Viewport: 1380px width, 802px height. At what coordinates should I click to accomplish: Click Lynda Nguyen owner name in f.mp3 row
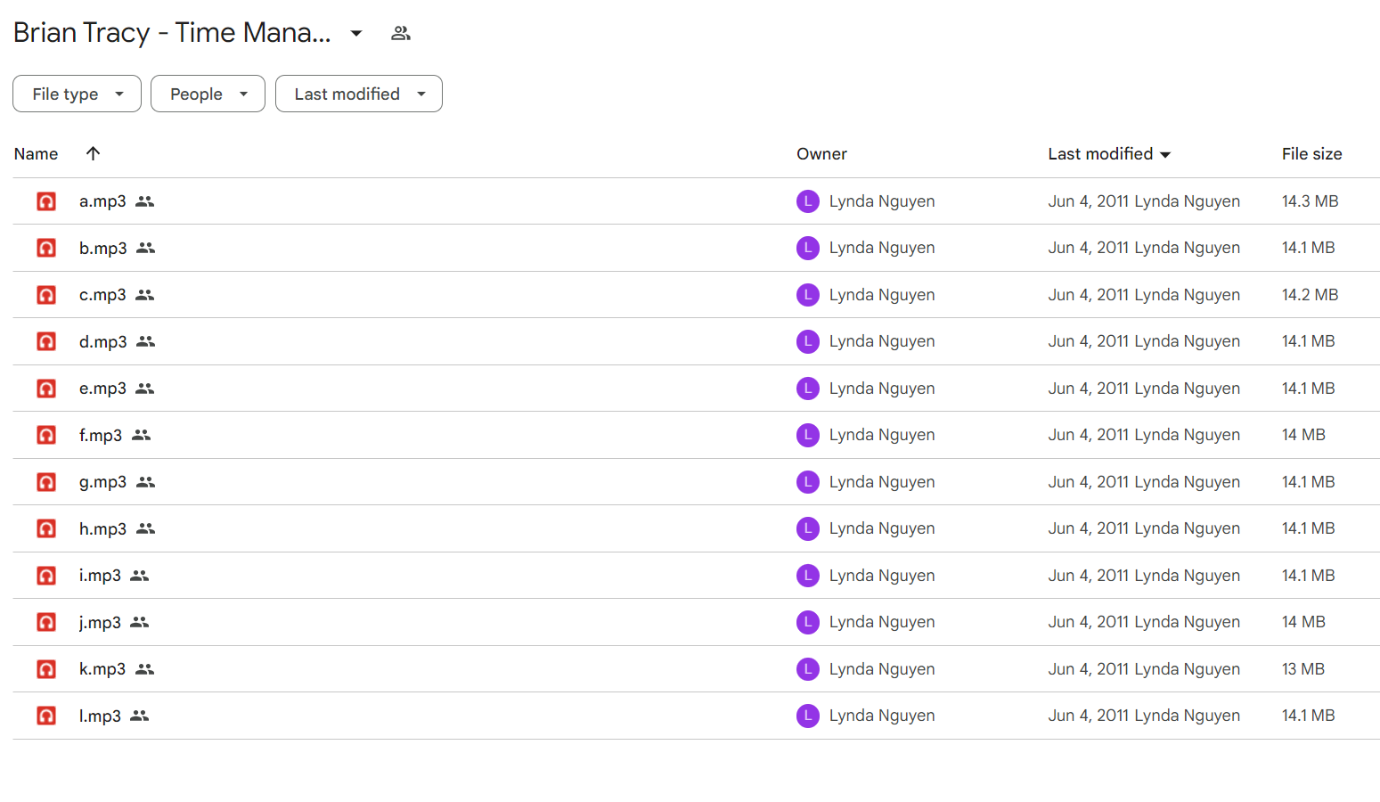882,435
